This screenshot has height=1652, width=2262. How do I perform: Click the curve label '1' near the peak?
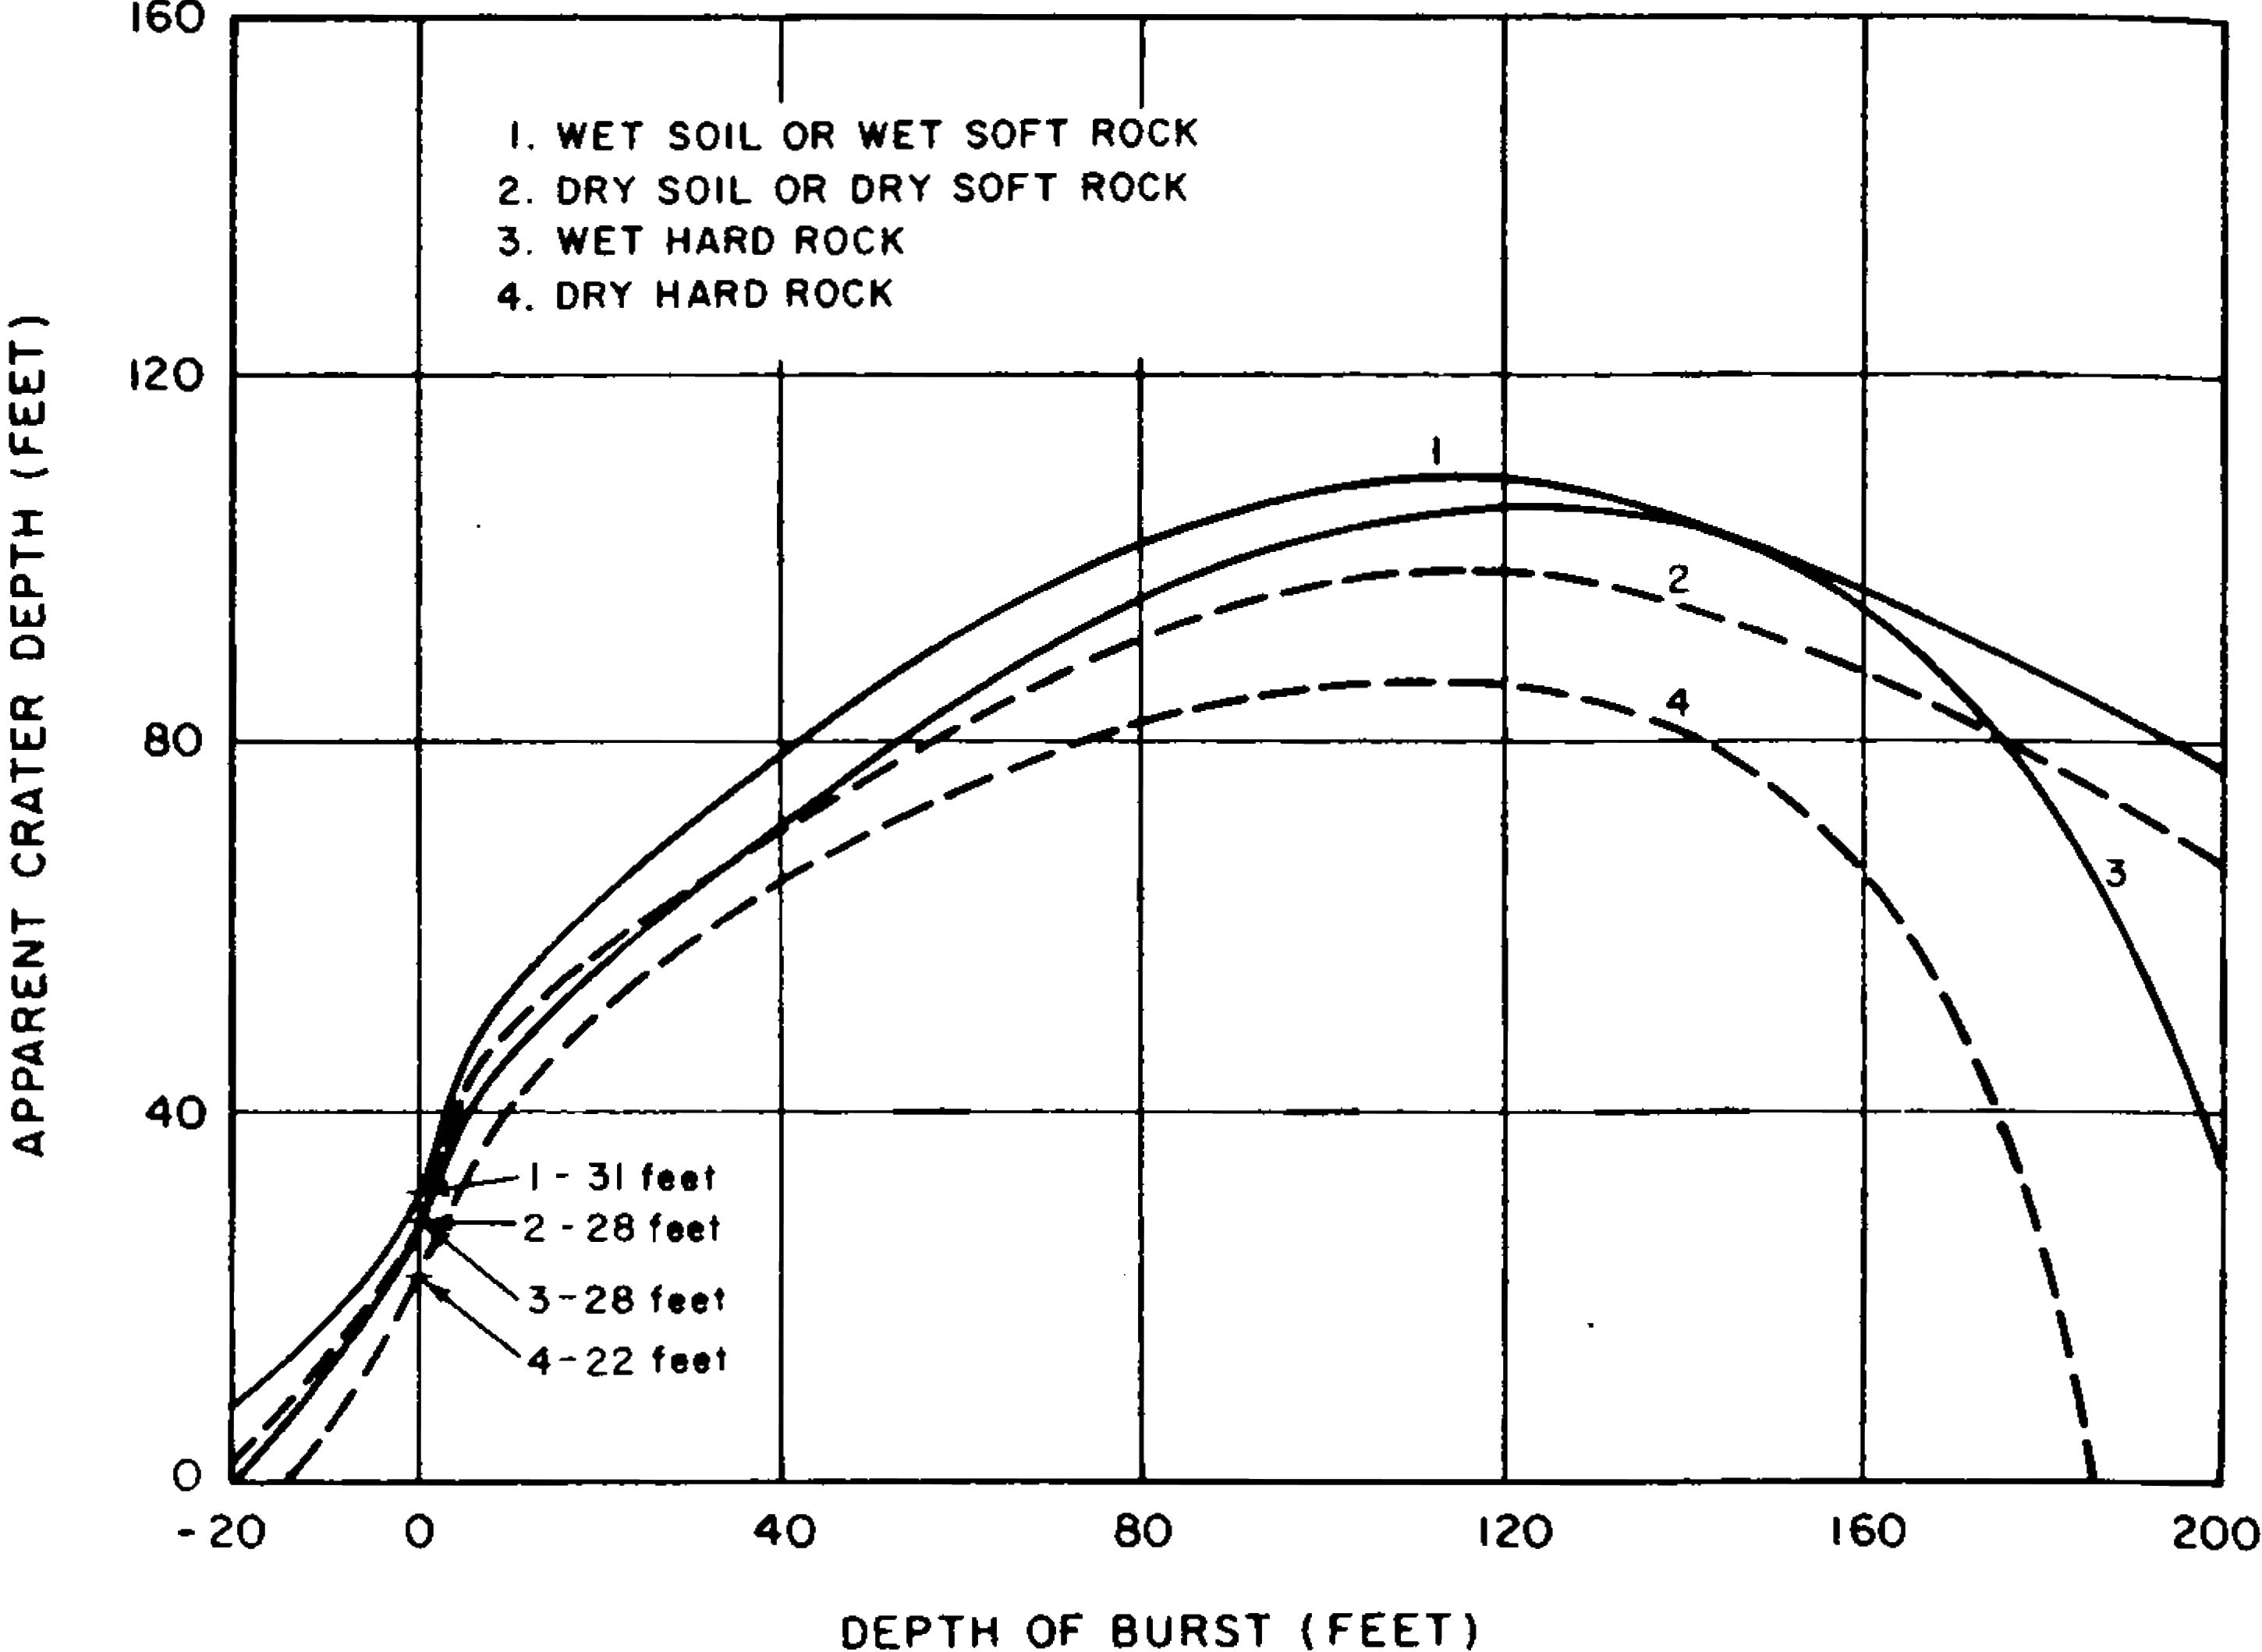1437,452
